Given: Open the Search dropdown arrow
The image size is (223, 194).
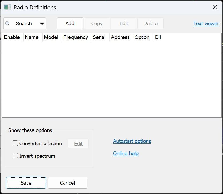Looking at the screenshot, I should coord(42,24).
